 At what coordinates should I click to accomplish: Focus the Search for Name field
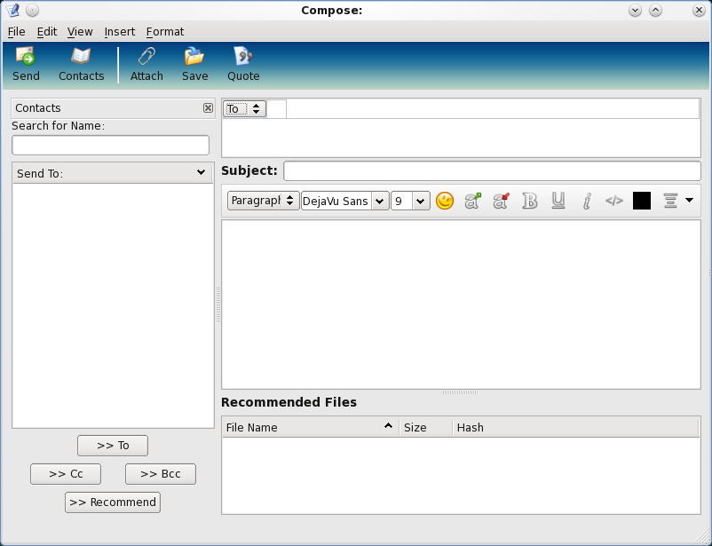tap(110, 146)
